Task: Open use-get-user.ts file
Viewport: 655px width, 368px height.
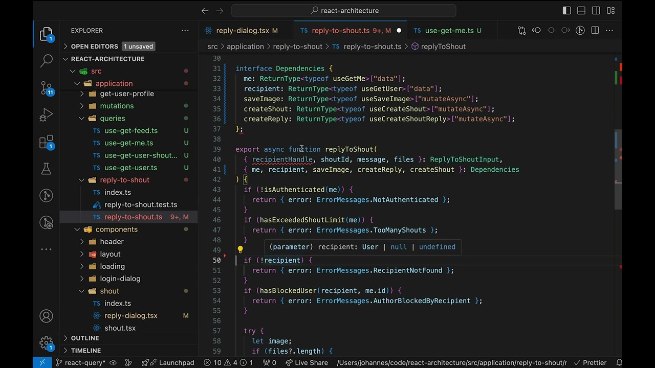Action: click(130, 168)
